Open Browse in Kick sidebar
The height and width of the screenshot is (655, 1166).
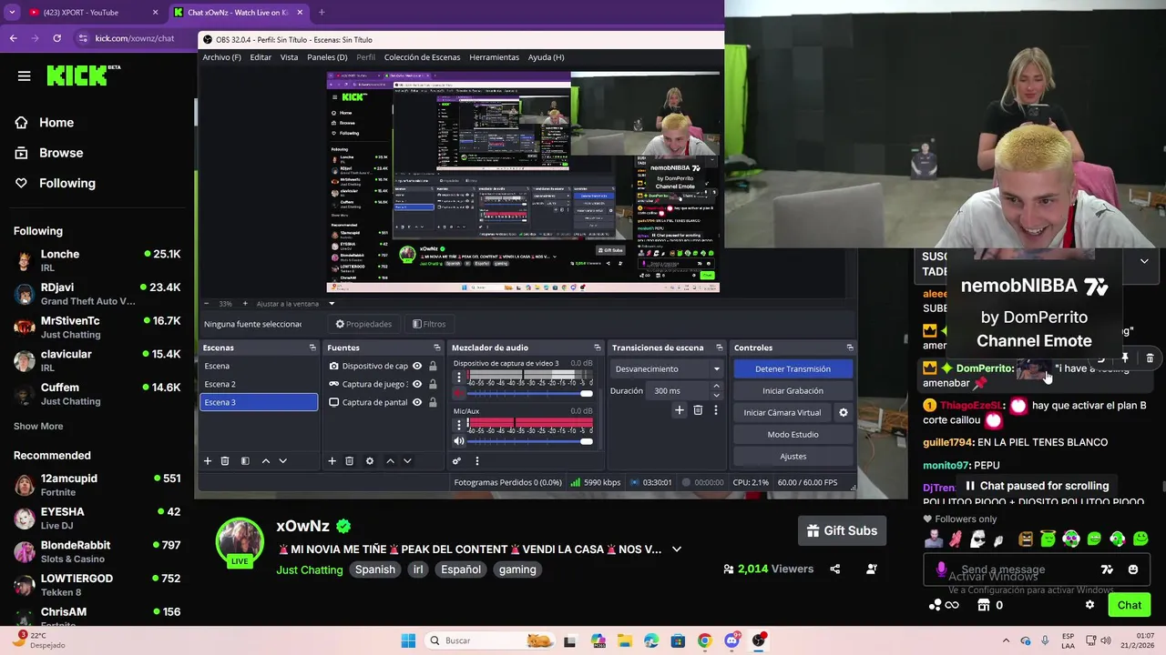pos(61,153)
